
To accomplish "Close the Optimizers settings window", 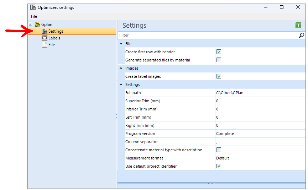I will (298, 7).
